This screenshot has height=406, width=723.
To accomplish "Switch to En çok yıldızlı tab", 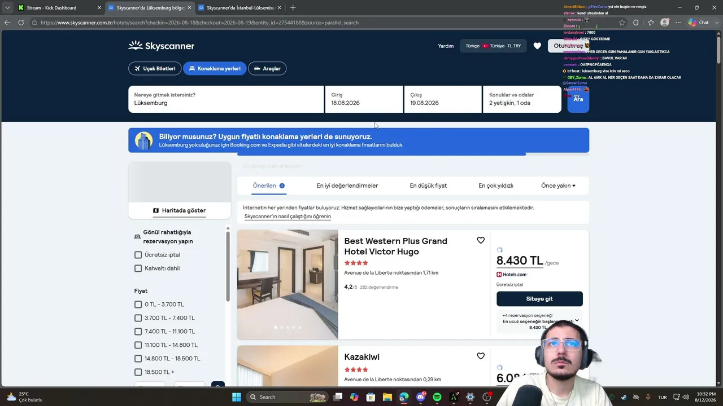I will point(496,186).
